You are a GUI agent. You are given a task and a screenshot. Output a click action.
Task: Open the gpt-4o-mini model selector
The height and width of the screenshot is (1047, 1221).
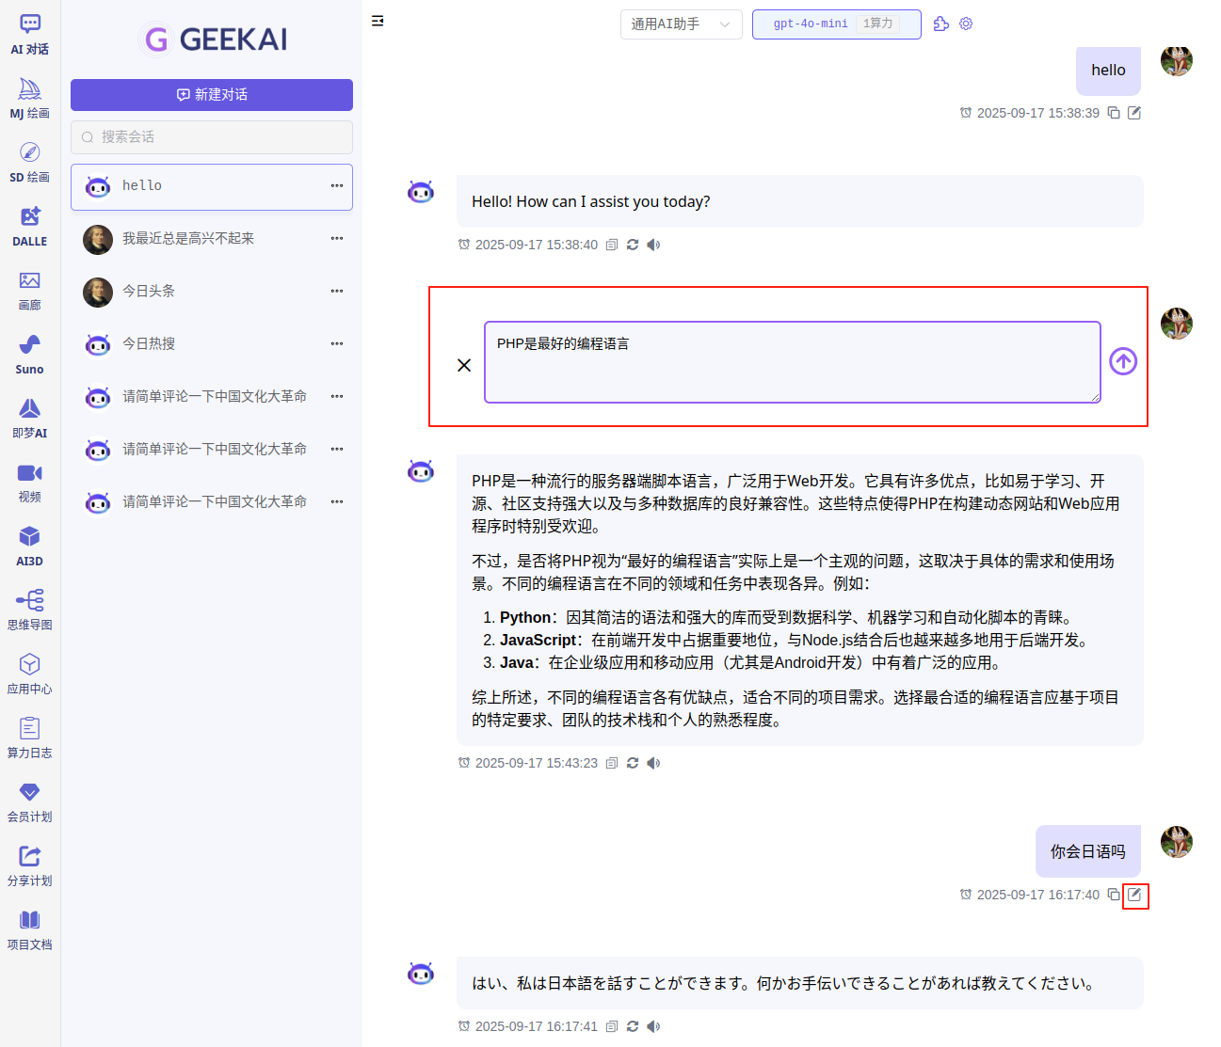point(835,24)
